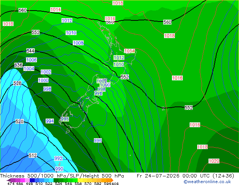Click the blue 1000 label beside the 998 label at left
Viewport: 239px width, 185px height.
point(43,80)
